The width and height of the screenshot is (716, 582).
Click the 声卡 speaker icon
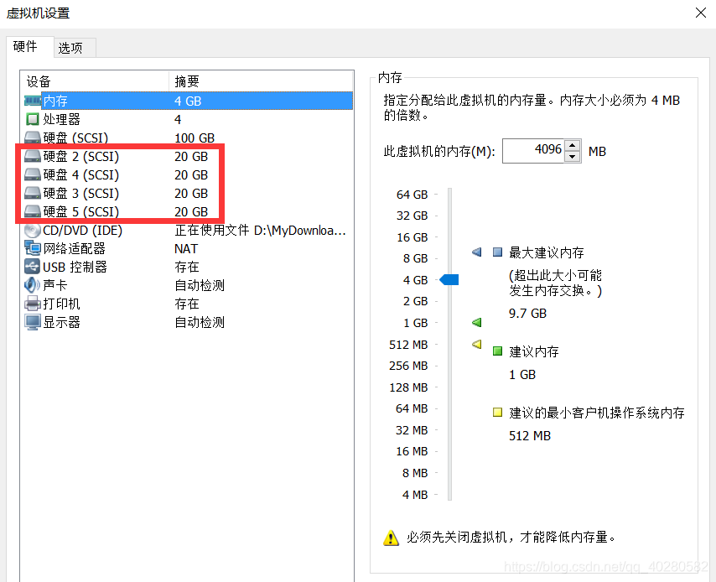click(32, 285)
